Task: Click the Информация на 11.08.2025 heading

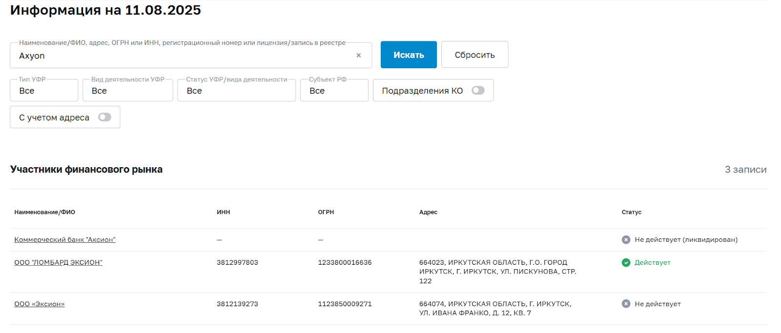Action: 105,10
